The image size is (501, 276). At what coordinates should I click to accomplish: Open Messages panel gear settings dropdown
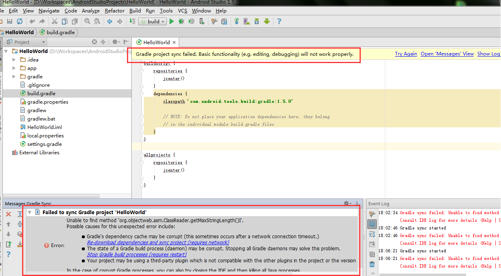tap(348, 204)
